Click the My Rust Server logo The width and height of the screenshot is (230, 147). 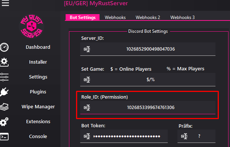[32, 26]
